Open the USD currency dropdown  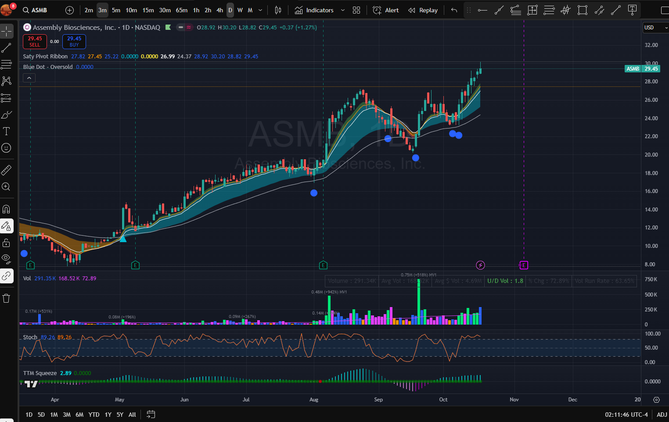coord(655,28)
